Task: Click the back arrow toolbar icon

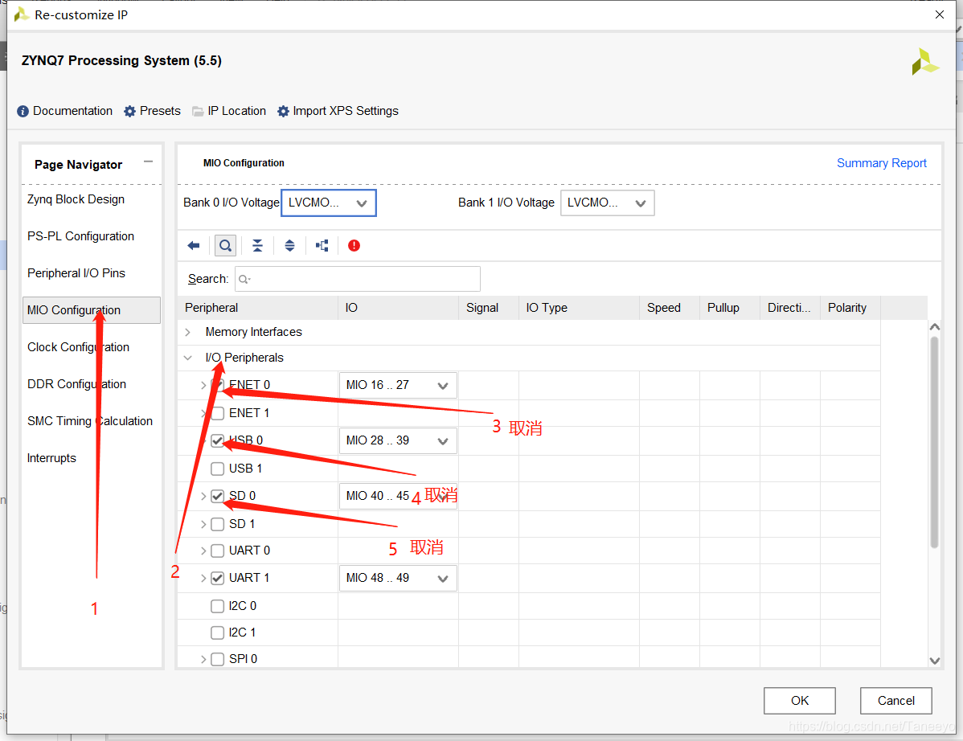Action: point(194,246)
